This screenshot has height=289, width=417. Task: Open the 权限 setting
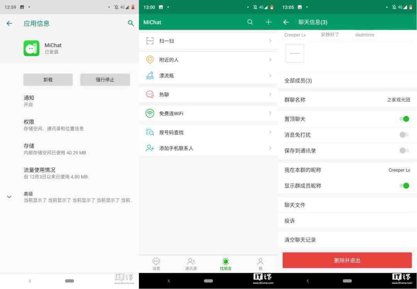69,125
